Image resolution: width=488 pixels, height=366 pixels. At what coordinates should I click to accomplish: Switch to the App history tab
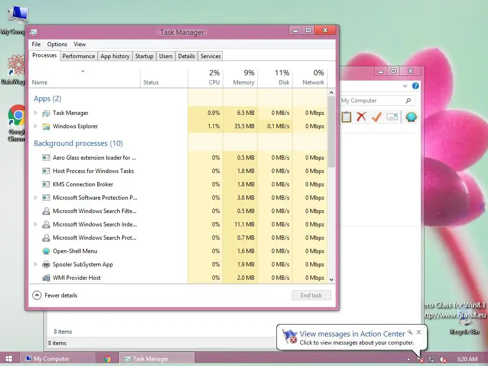(115, 56)
